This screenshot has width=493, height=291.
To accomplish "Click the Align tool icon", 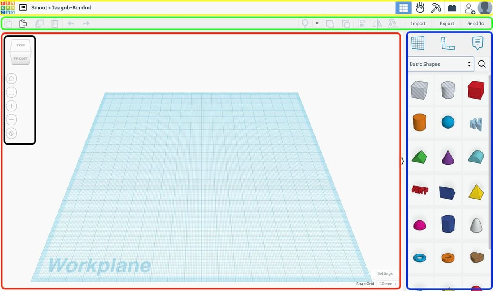I will click(x=362, y=23).
